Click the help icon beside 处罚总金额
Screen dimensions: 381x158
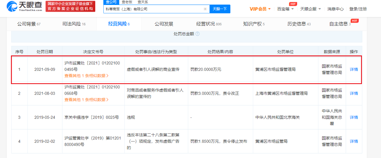[197, 34]
